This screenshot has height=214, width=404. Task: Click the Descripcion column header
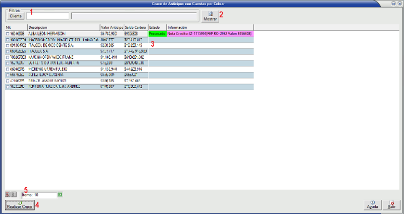(63, 27)
